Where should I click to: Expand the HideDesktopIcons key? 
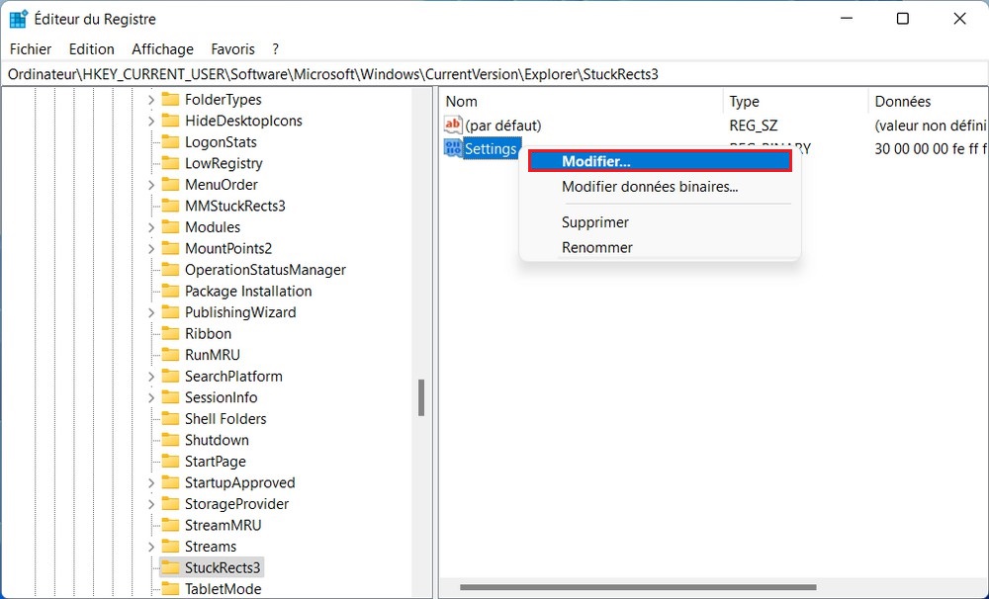pos(150,121)
